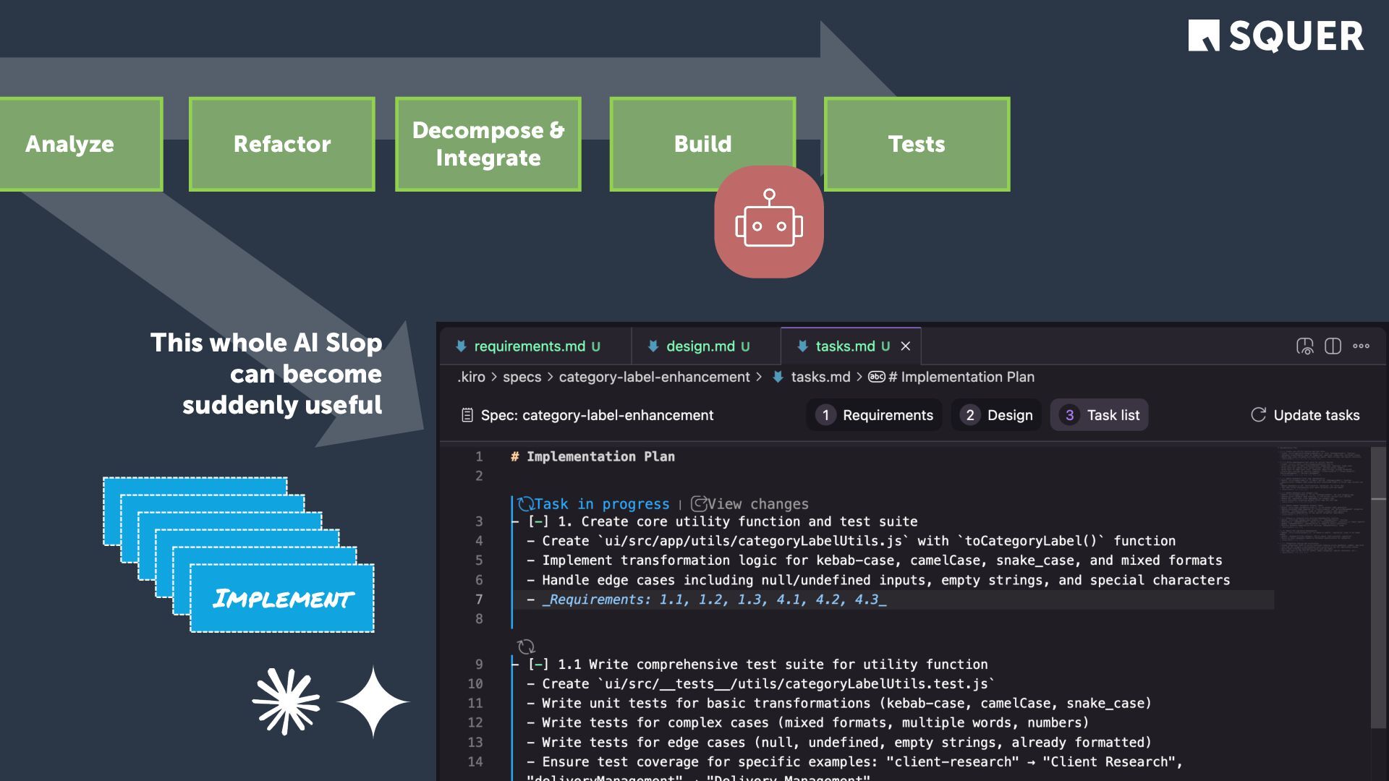The image size is (1389, 781).
Task: Click the Update tasks button
Action: tap(1315, 415)
